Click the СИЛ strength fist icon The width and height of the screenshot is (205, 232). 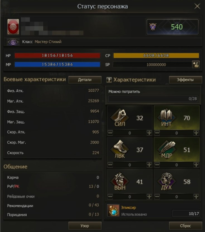pyautogui.click(x=120, y=117)
